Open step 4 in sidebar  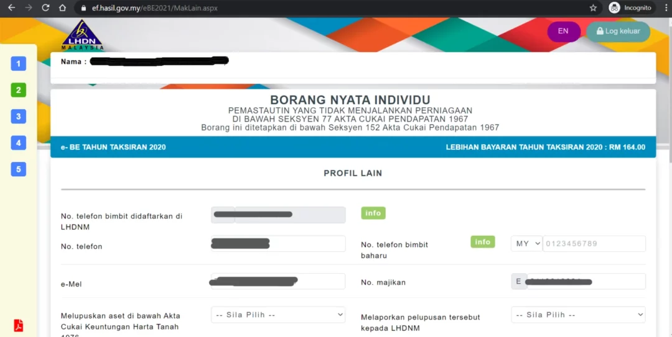19,143
